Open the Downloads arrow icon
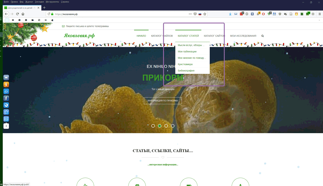Screen dimensions: 323x186 (x=230, y=14)
